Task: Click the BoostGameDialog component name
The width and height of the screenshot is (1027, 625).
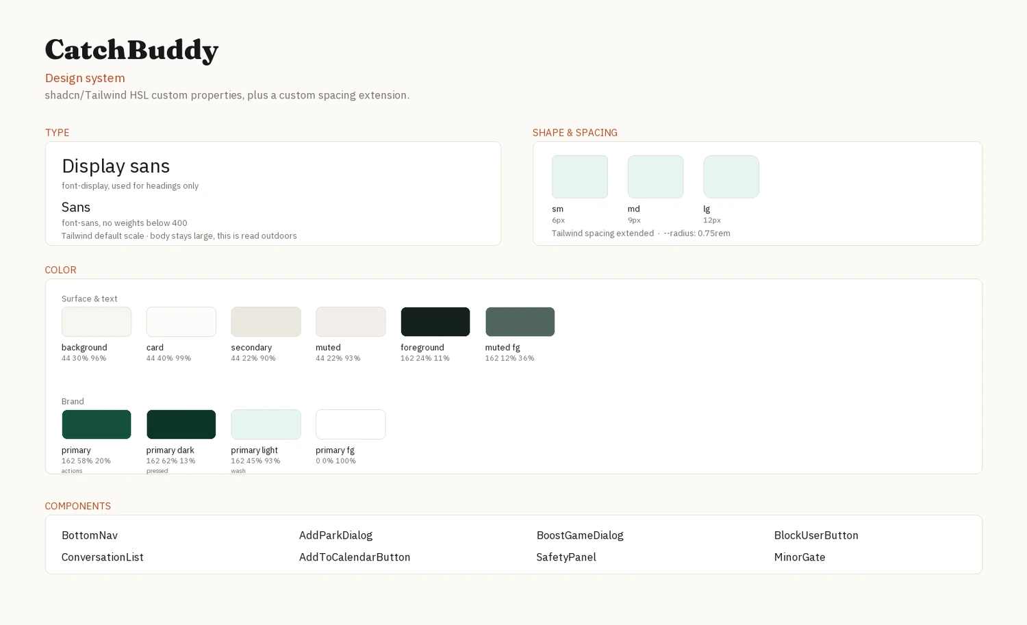Action: click(x=580, y=535)
